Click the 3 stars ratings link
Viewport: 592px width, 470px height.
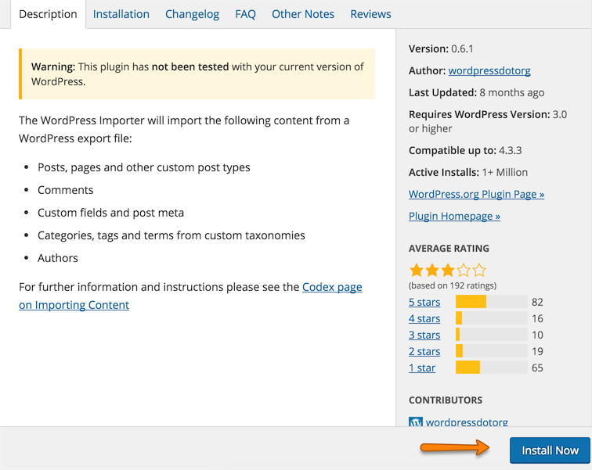pyautogui.click(x=424, y=335)
